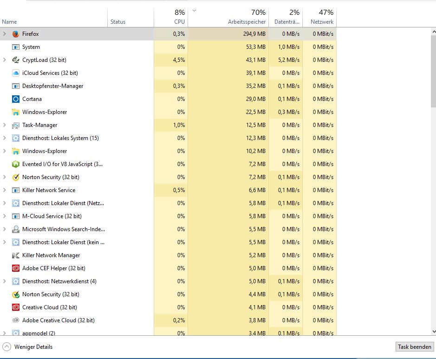
Task: Expand Norton Security with 7,2 MB memory
Action: pos(4,177)
